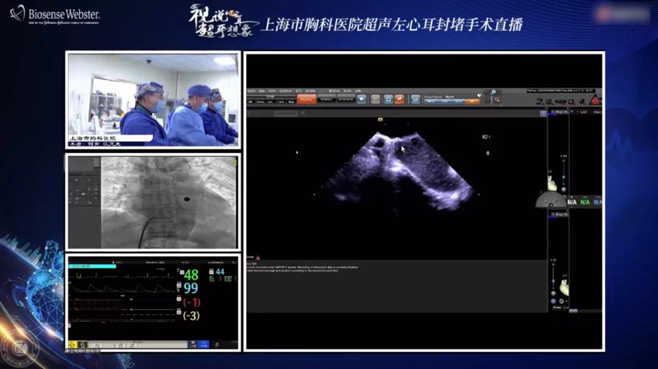Viewport: 658px width, 369px height.
Task: Toggle the Verification mode button
Action: (345, 98)
